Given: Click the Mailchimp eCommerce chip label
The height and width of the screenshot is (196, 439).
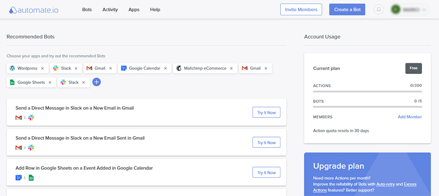Looking at the screenshot, I should [205, 69].
